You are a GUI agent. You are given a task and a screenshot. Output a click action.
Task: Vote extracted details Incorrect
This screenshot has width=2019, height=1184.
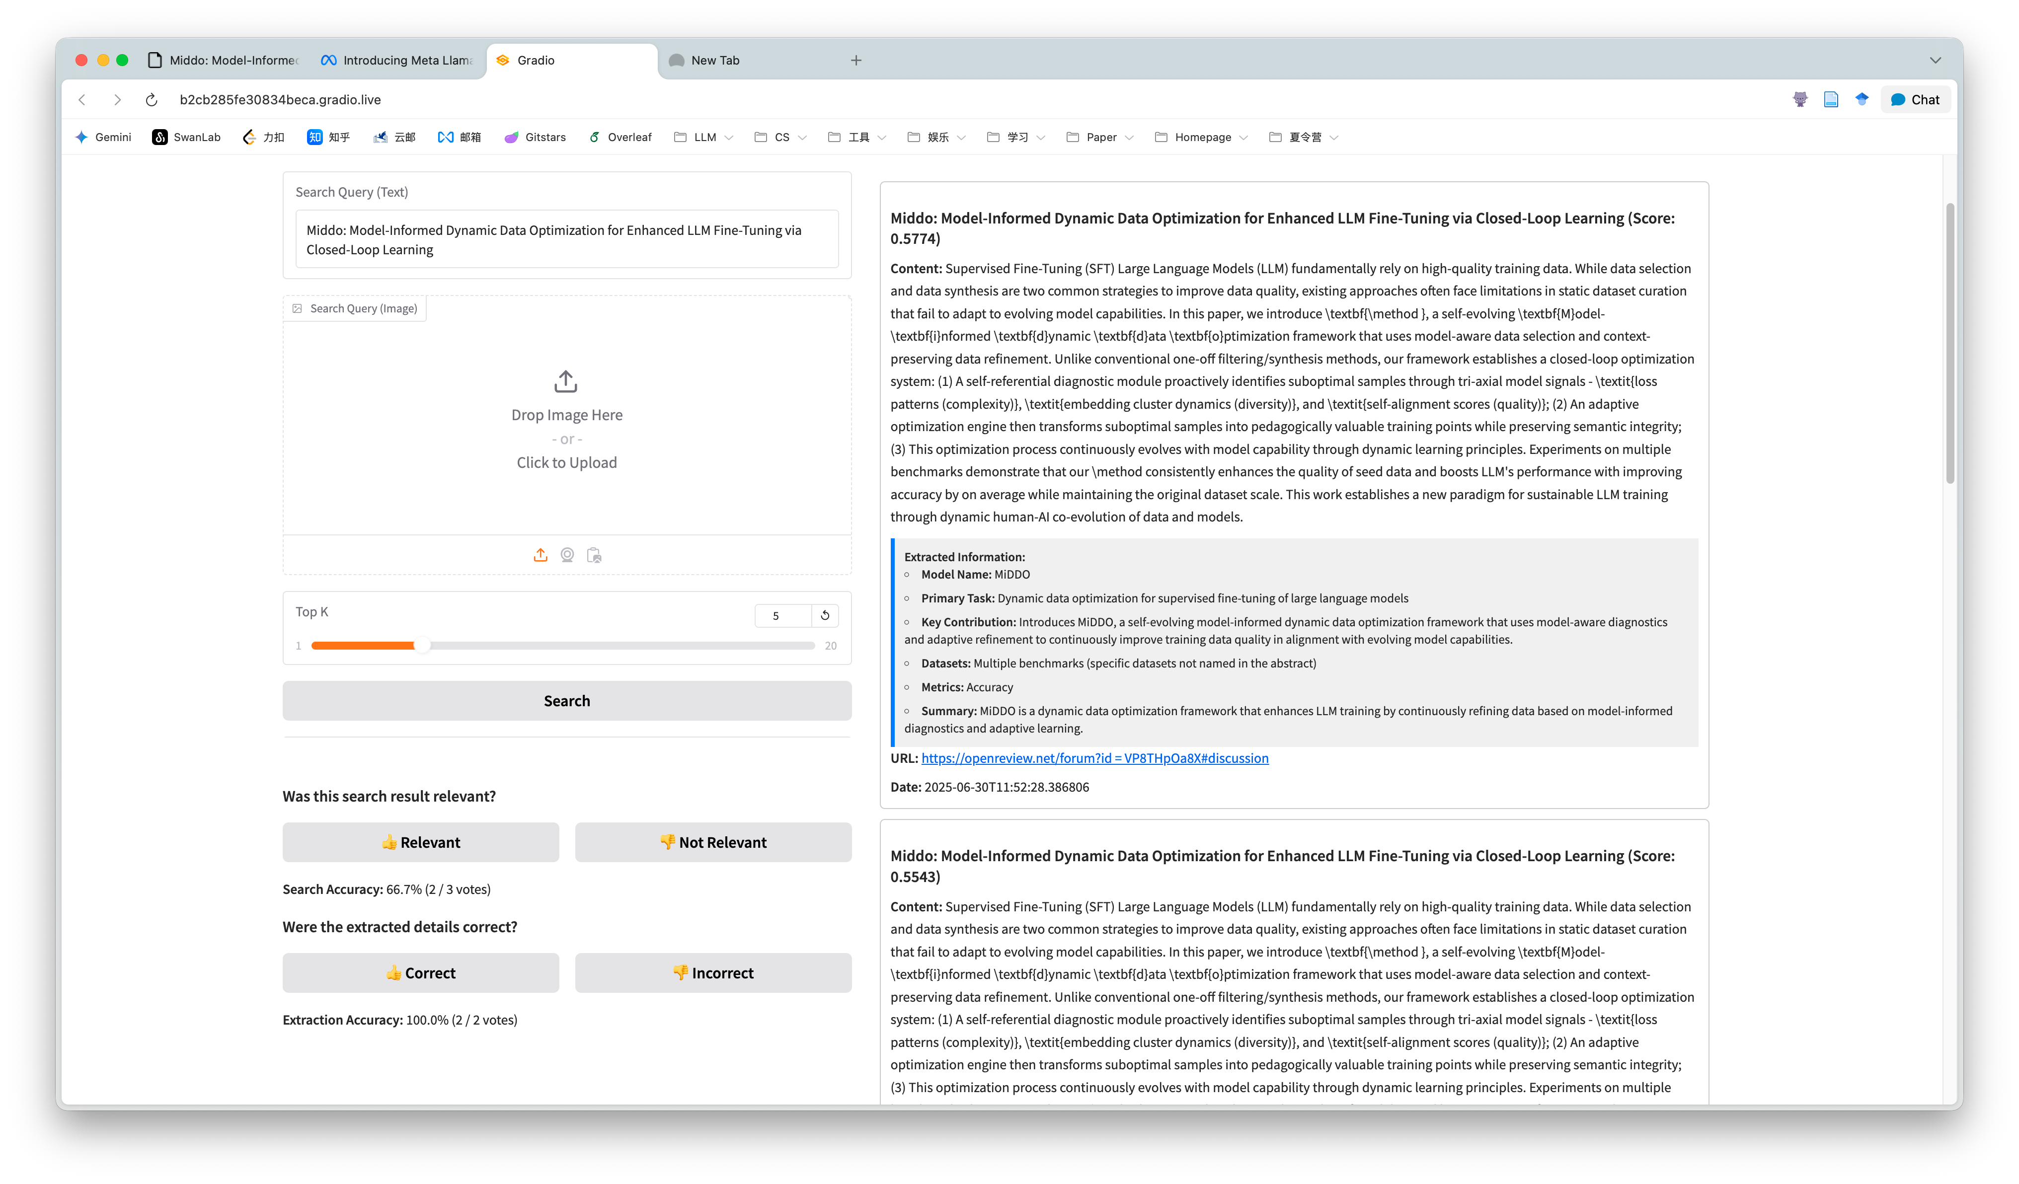coord(713,972)
